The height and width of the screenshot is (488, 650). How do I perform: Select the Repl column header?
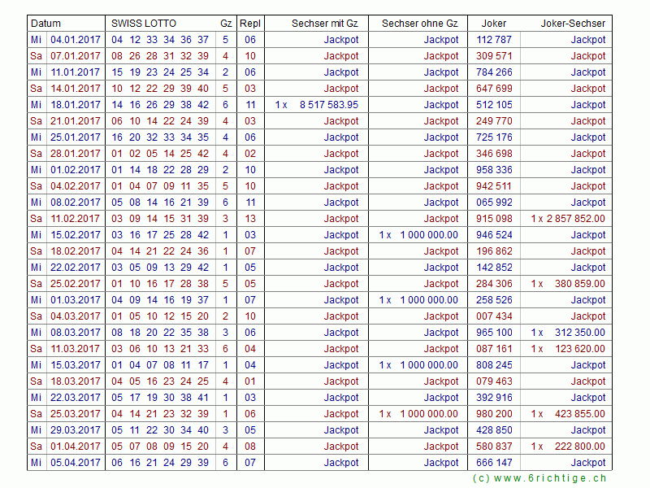click(249, 24)
